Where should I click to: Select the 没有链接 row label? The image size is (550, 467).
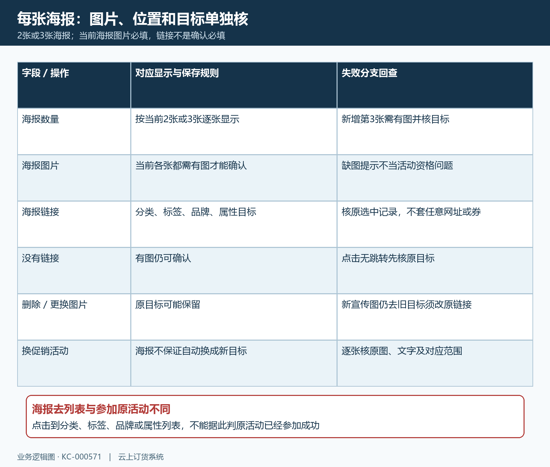click(41, 258)
